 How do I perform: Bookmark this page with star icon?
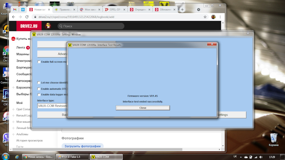click(205, 17)
